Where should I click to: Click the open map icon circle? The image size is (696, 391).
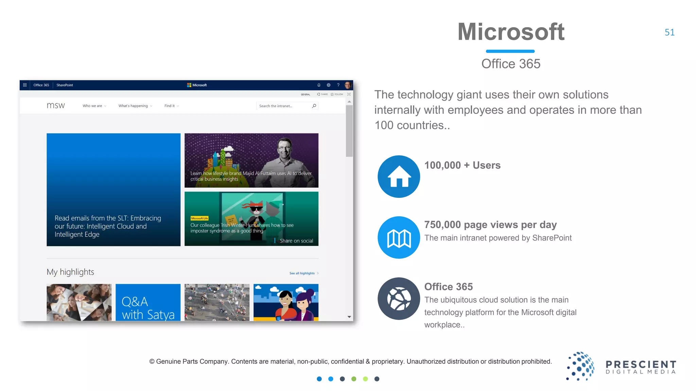pyautogui.click(x=399, y=238)
